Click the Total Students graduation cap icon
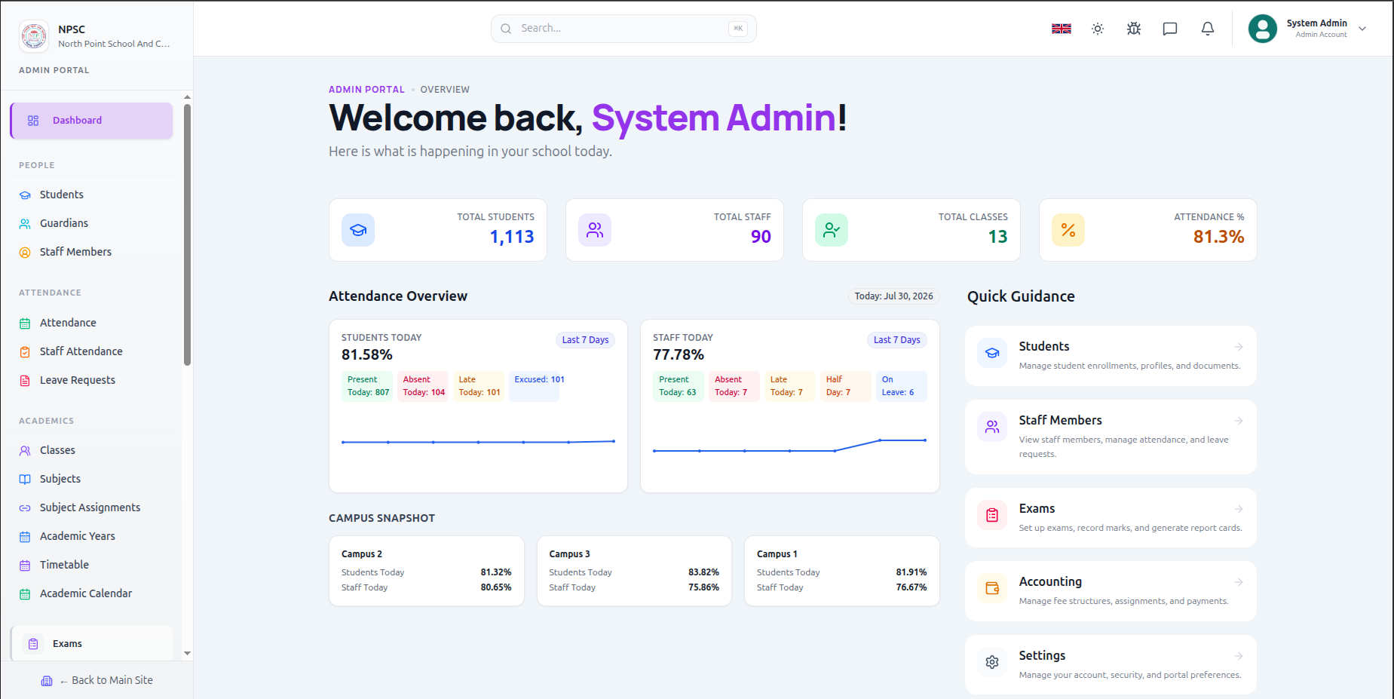This screenshot has width=1394, height=699. [x=358, y=230]
